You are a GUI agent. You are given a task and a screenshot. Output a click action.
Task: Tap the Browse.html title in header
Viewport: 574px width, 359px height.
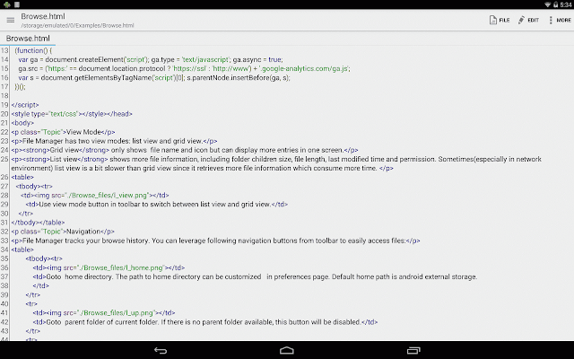click(43, 16)
